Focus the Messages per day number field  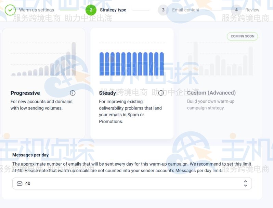(x=130, y=184)
